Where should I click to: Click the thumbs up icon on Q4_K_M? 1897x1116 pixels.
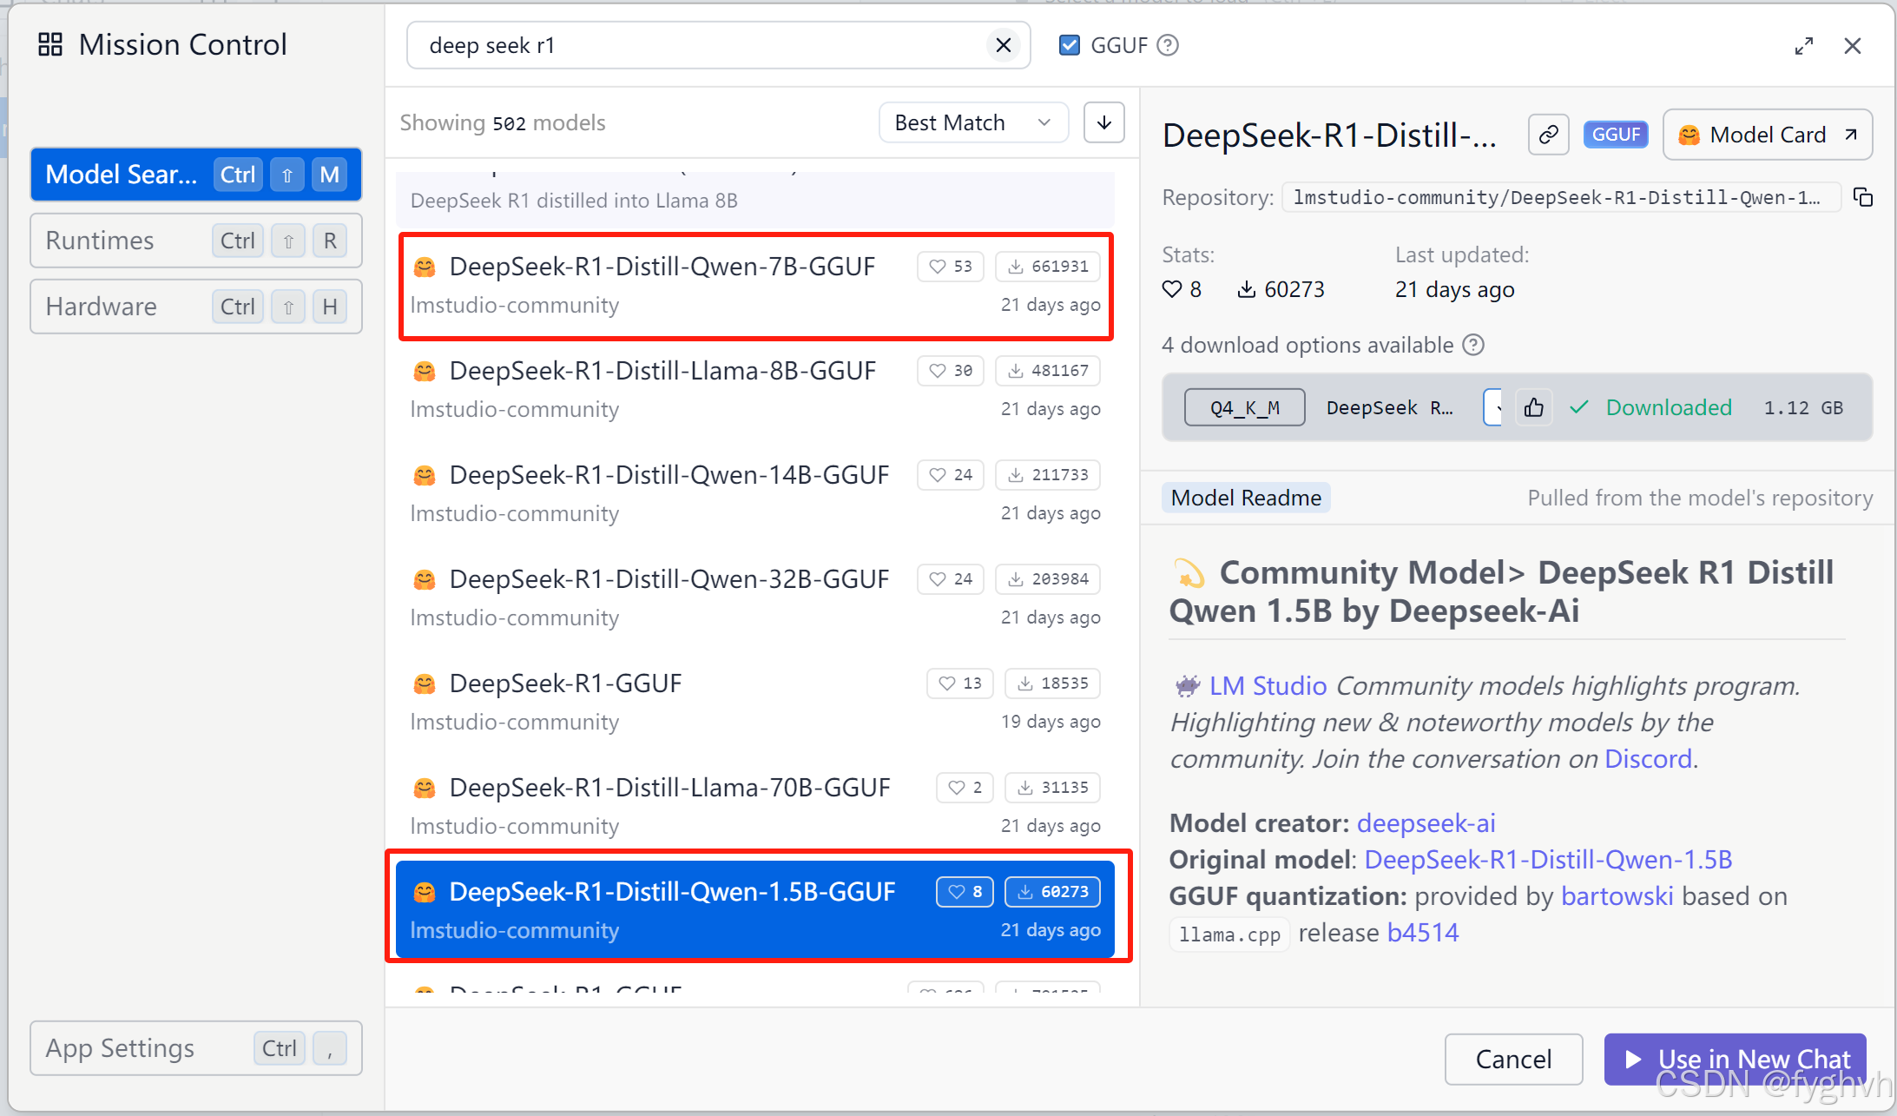1534,407
